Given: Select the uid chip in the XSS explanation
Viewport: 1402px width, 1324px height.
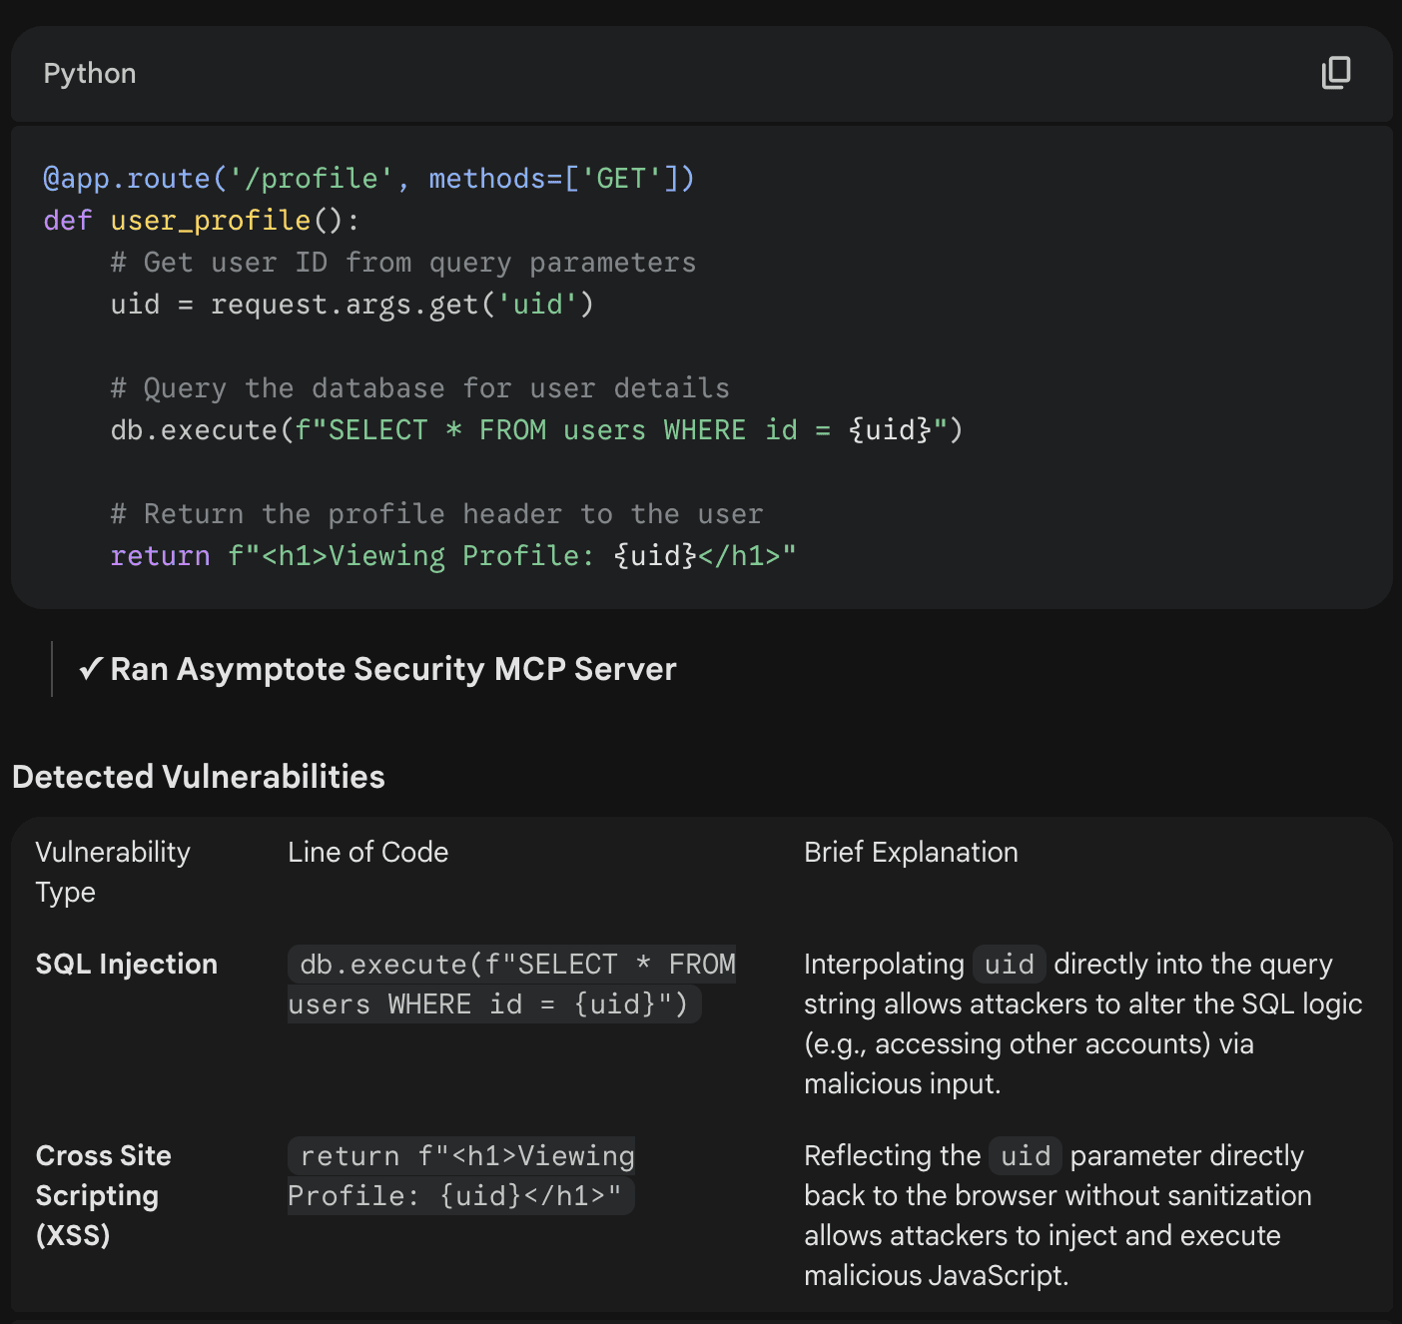Looking at the screenshot, I should [x=1025, y=1155].
